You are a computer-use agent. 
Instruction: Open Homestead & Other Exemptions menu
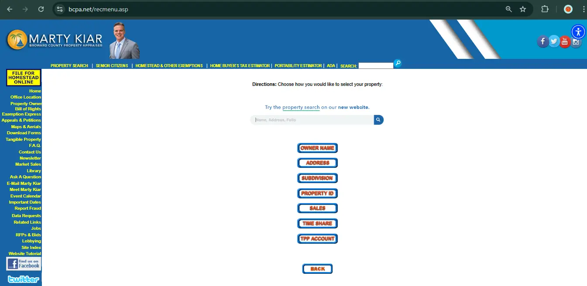tap(169, 66)
